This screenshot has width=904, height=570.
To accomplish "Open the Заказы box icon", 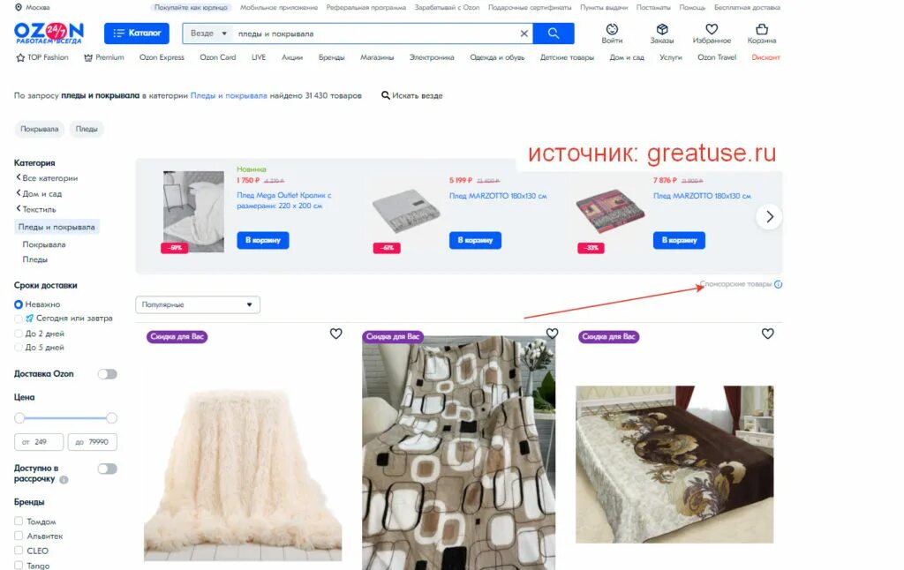I will click(662, 29).
